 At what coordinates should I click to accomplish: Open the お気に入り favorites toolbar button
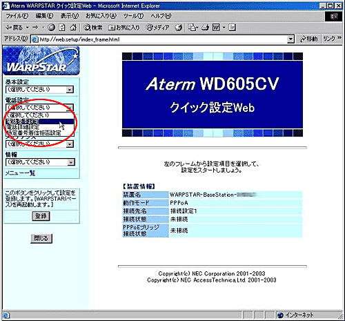(124, 28)
